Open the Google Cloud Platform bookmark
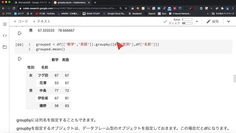Image resolution: width=236 pixels, height=133 pixels. [114, 14]
